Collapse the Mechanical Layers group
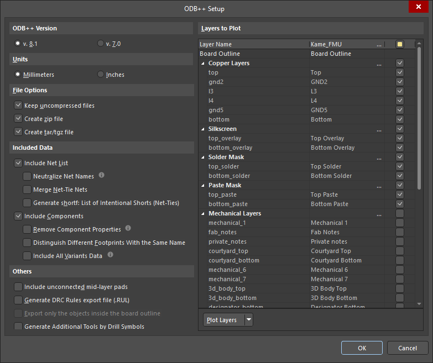 (x=203, y=213)
